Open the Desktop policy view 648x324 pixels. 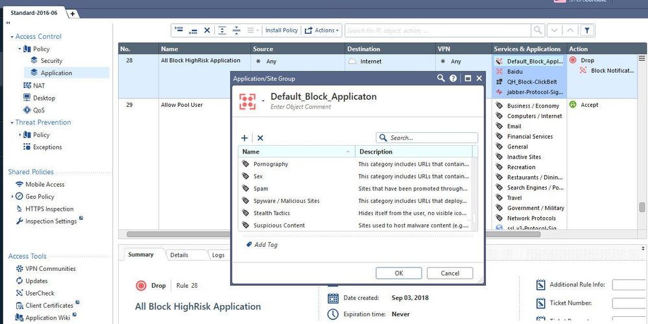click(39, 98)
